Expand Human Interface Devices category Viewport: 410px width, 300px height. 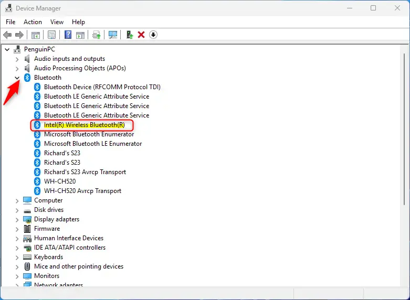(x=17, y=239)
